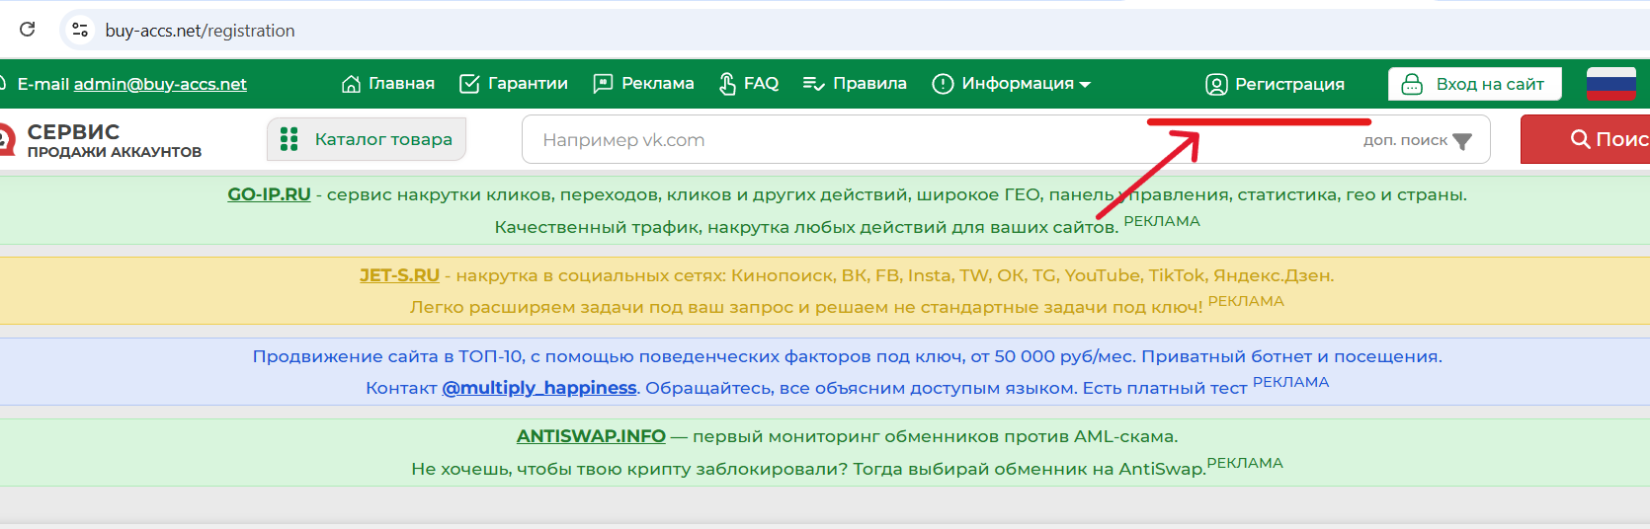The height and width of the screenshot is (529, 1650).
Task: Open the Гарантии menu item
Action: pos(528,84)
